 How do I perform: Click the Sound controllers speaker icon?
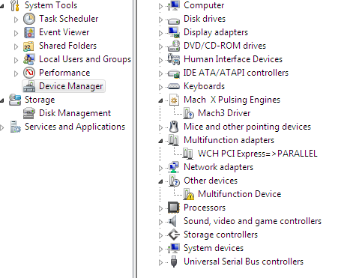(x=173, y=221)
